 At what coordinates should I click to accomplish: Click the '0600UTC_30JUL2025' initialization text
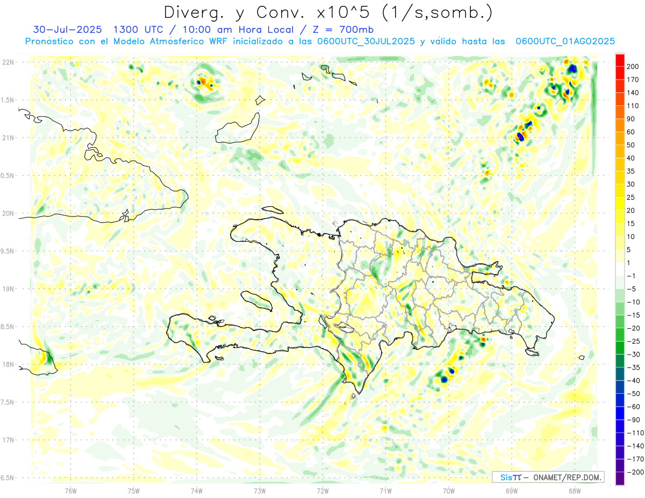click(x=365, y=41)
